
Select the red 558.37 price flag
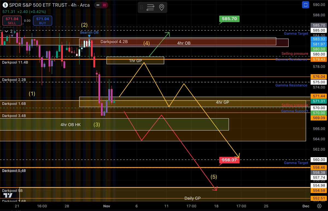pos(229,160)
